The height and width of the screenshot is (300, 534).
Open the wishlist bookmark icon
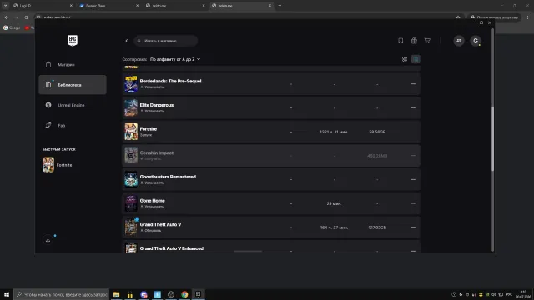[x=400, y=41]
